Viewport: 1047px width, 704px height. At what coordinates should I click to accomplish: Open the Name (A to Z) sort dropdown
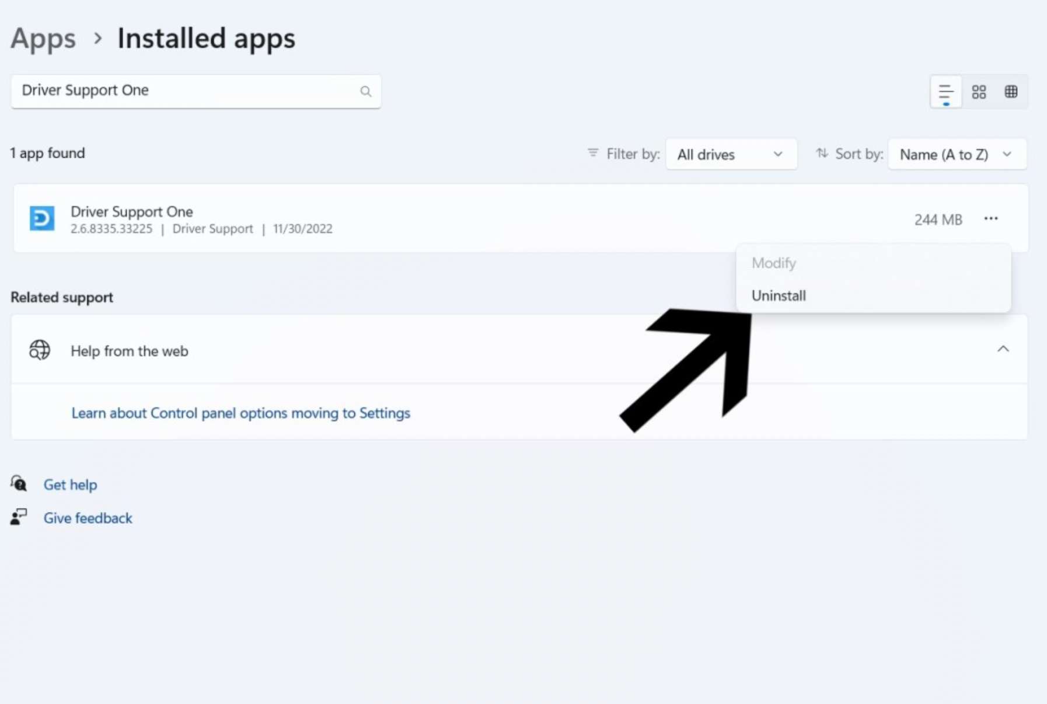pos(957,154)
